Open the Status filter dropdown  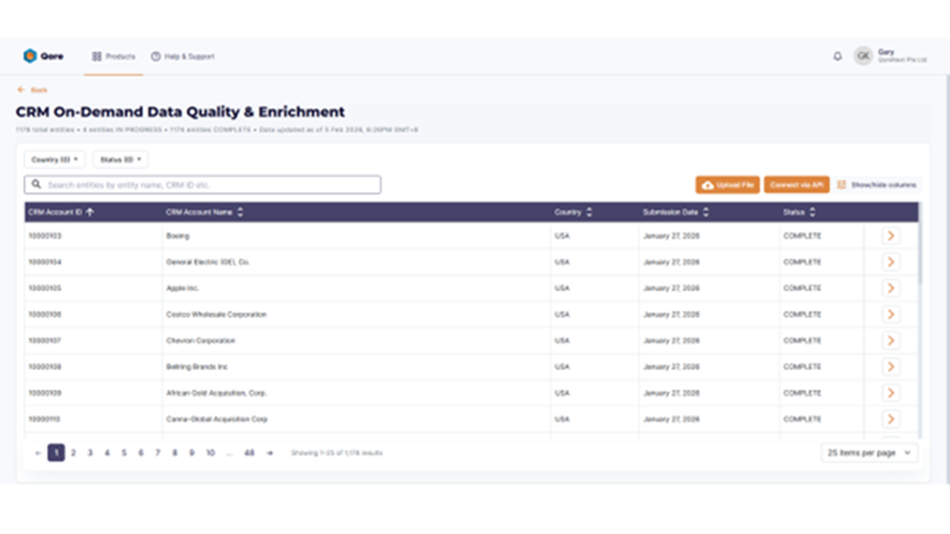[120, 159]
